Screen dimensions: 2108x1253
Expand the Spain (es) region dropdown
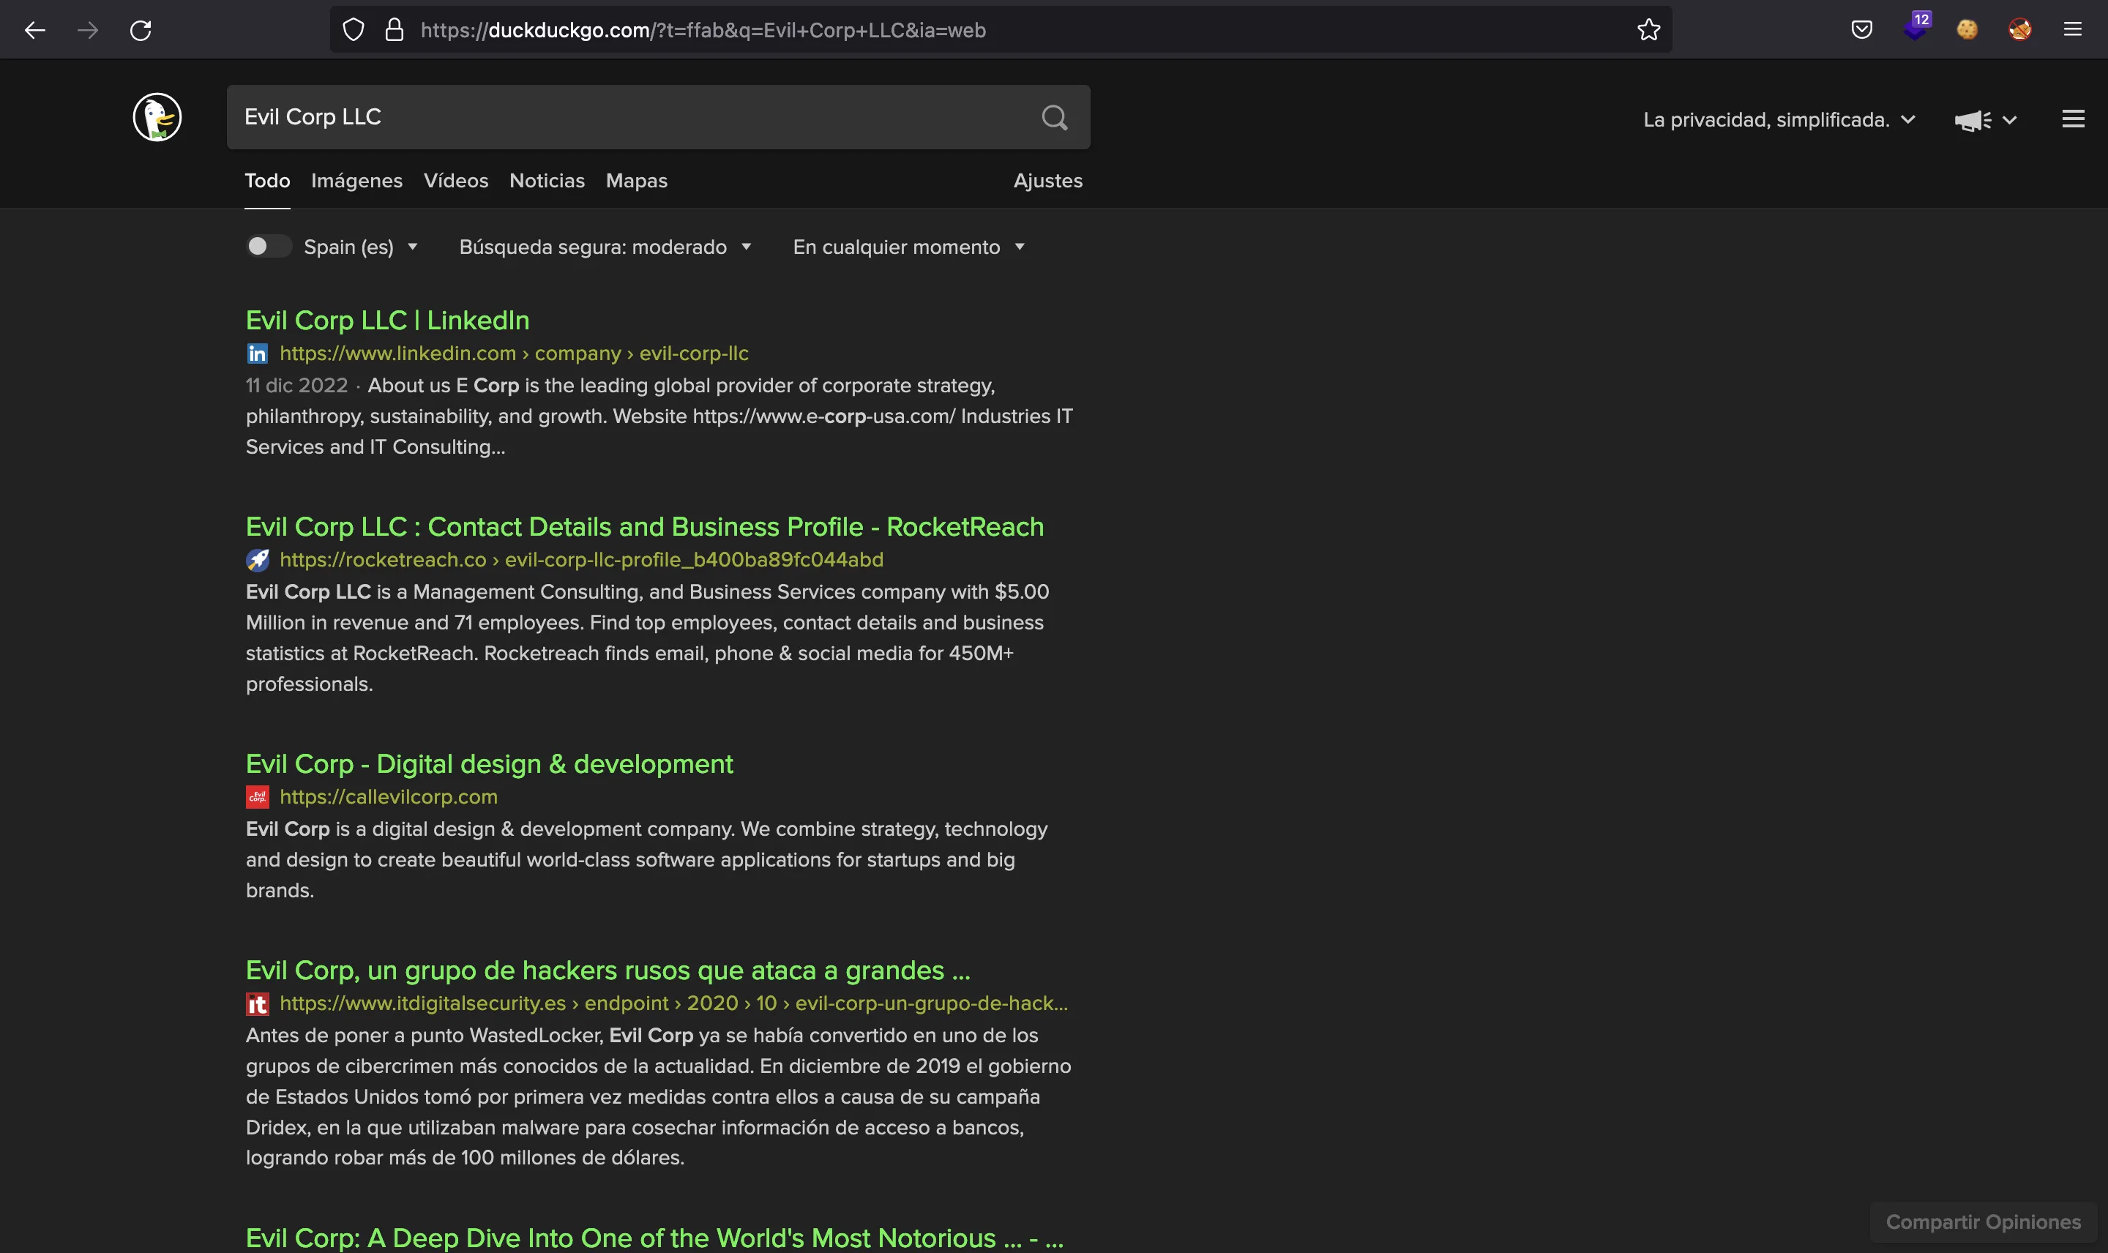click(360, 247)
